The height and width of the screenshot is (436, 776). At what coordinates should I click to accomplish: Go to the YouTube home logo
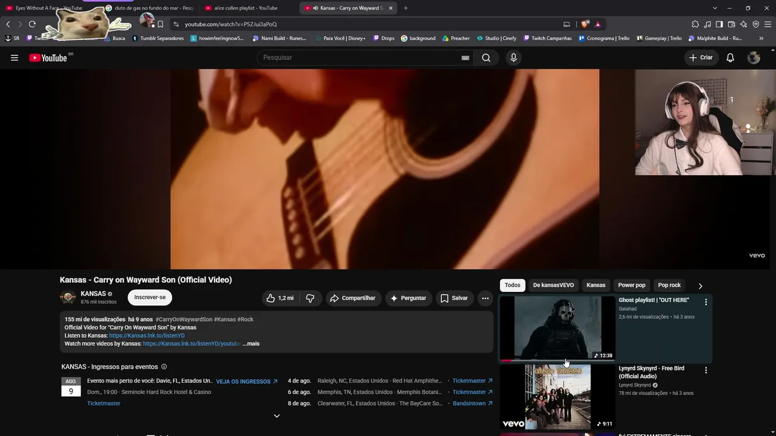48,58
